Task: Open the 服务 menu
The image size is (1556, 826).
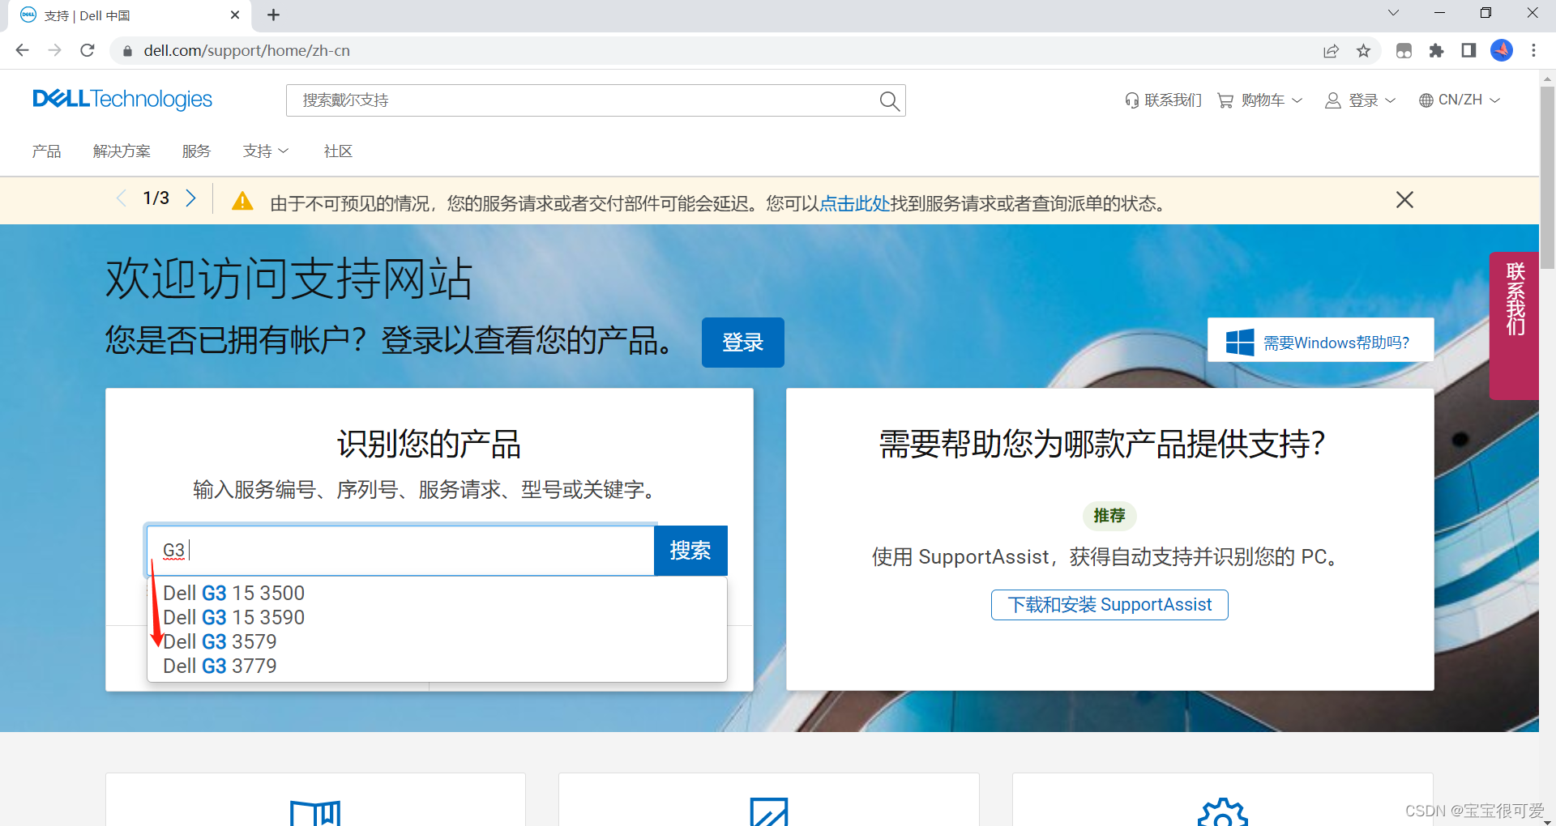Action: click(x=196, y=151)
